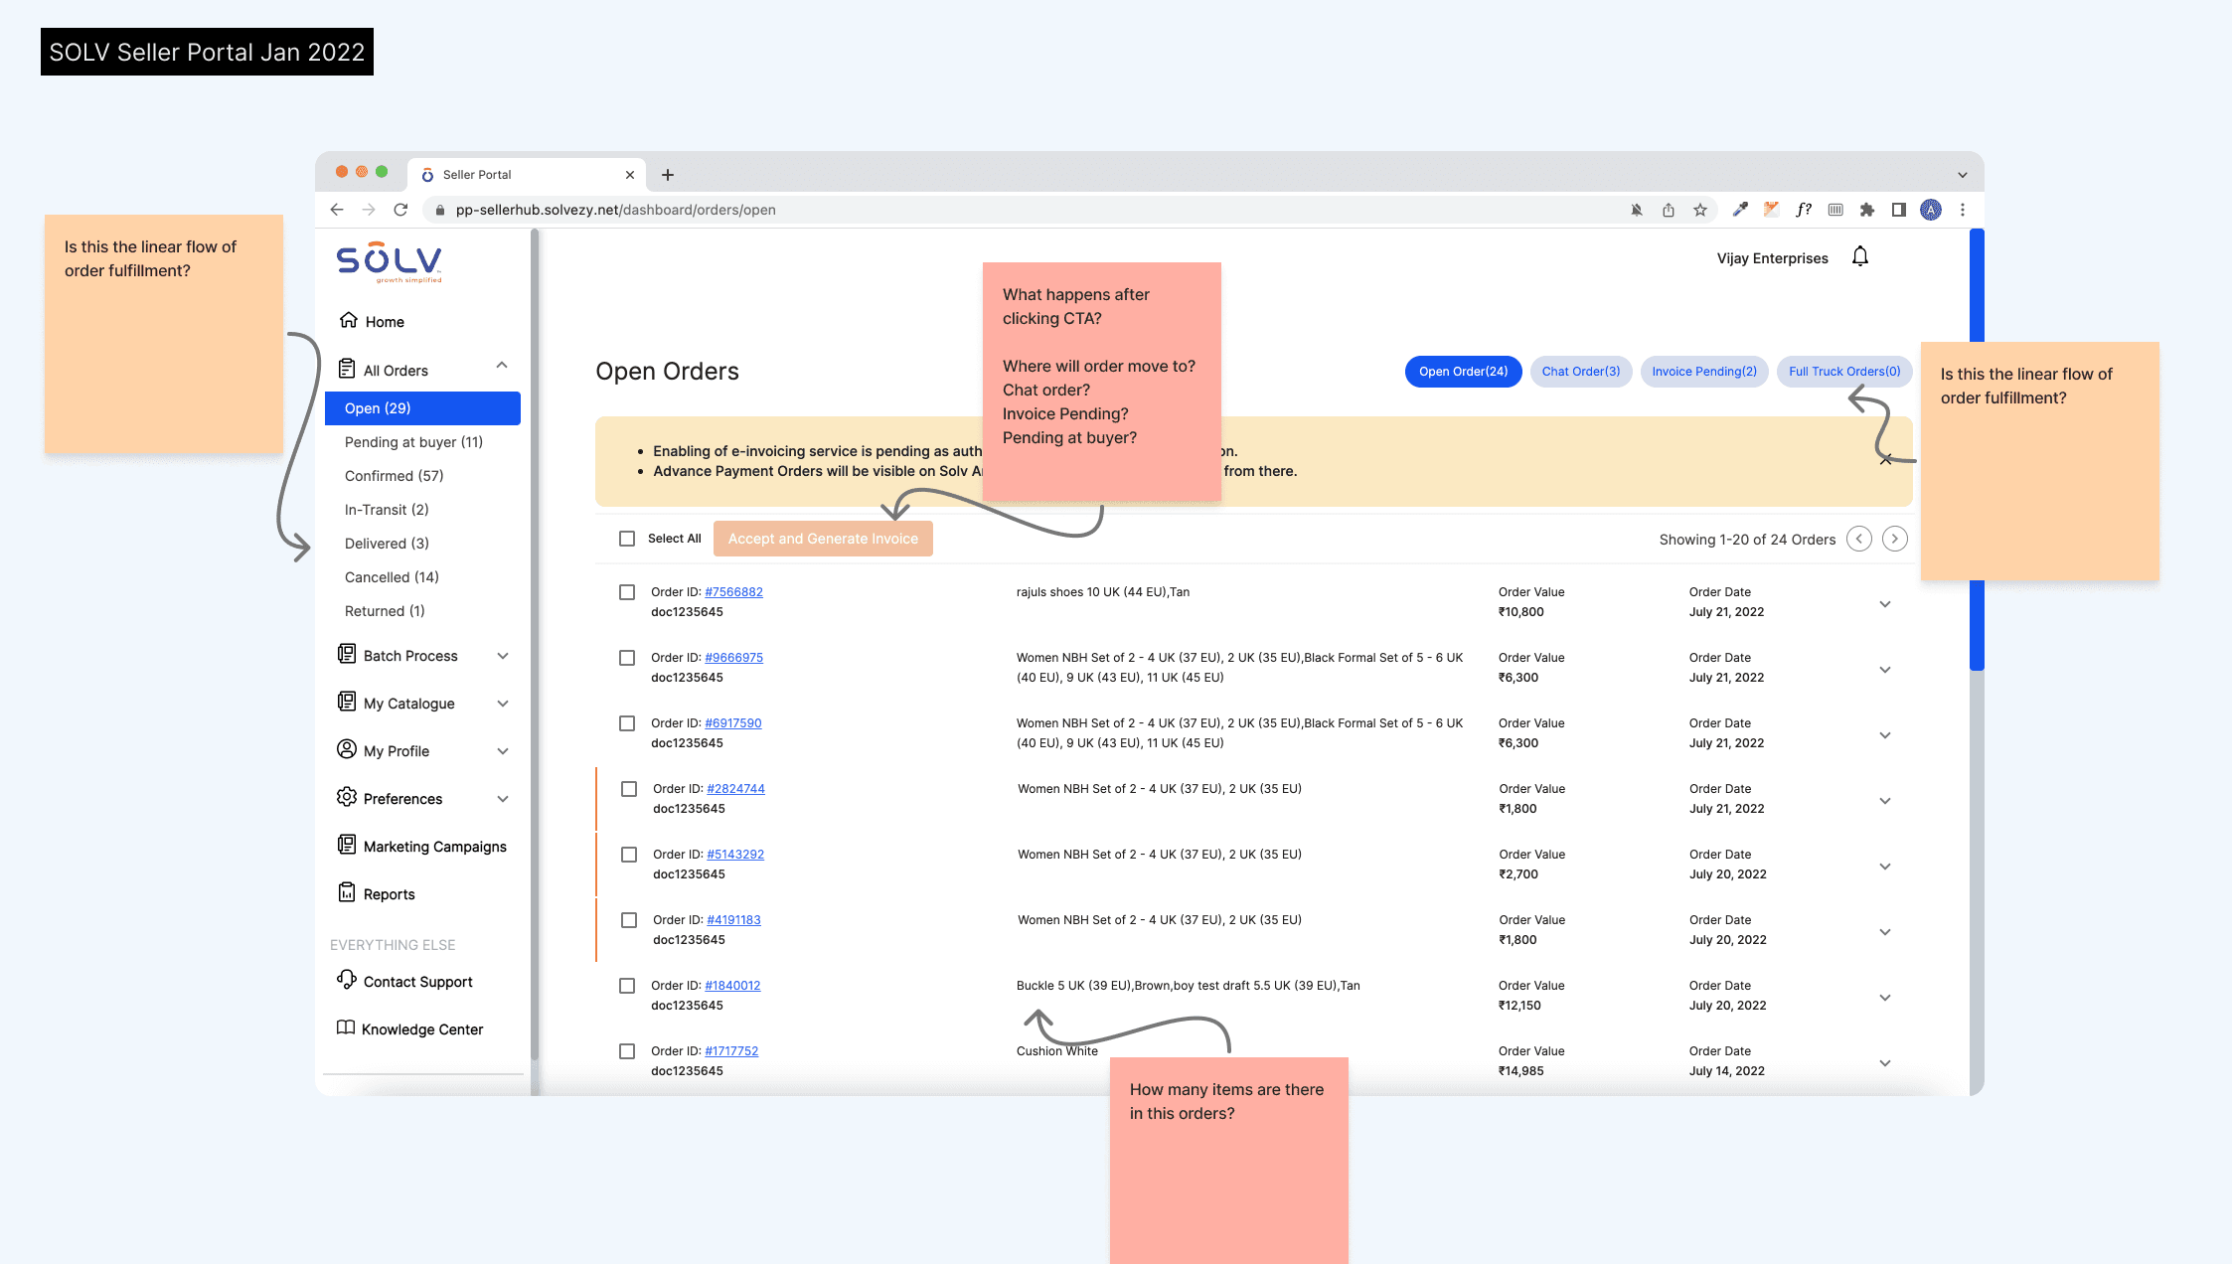The height and width of the screenshot is (1264, 2232).
Task: Select the Open Order(24) tab
Action: click(1463, 372)
